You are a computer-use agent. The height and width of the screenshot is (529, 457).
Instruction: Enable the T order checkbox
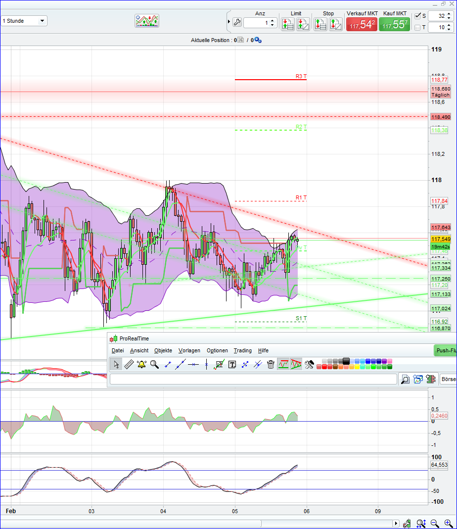click(418, 27)
